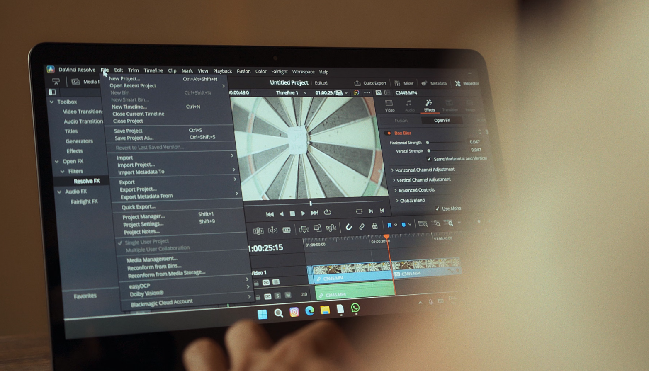Expand the Advanced Controls section
This screenshot has height=371, width=649.
(x=414, y=190)
